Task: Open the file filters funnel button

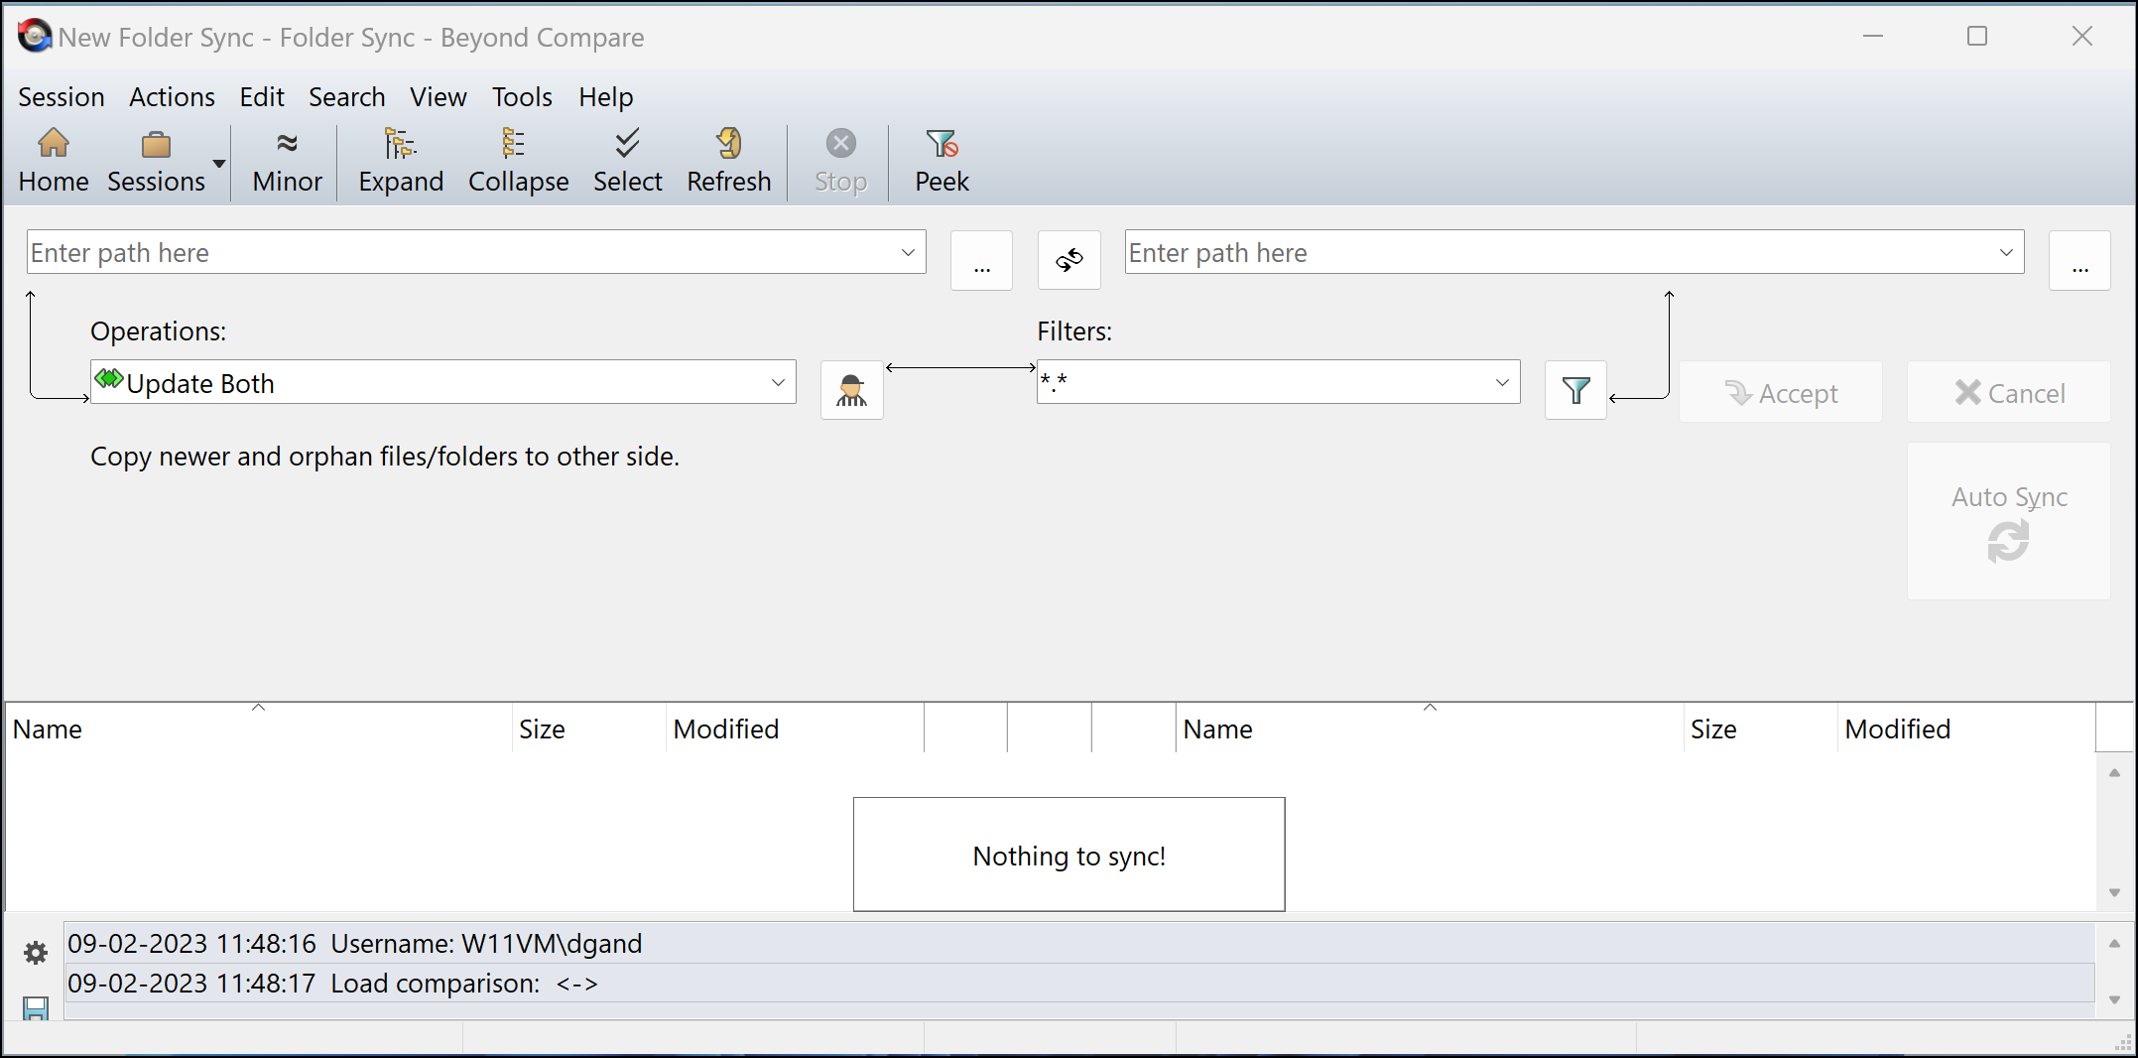Action: click(1575, 390)
